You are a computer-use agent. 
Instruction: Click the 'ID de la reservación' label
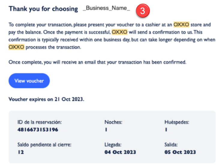pyautogui.click(x=40, y=122)
